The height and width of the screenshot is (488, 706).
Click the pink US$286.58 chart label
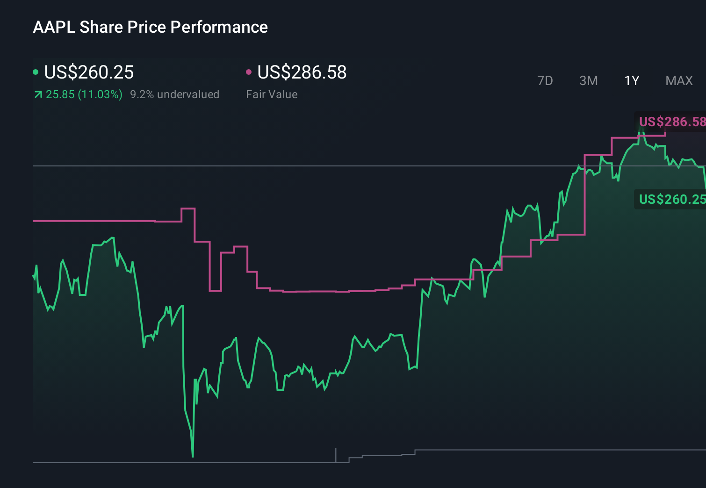[671, 122]
